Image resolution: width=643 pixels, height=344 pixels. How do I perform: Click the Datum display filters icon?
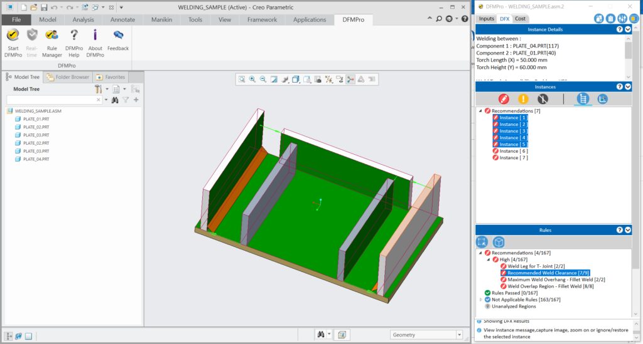pyautogui.click(x=329, y=80)
